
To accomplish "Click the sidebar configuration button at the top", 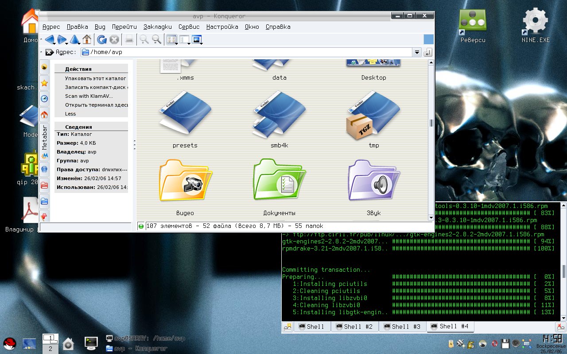I will (44, 67).
